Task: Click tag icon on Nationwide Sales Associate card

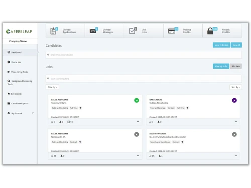Action: click(80, 142)
